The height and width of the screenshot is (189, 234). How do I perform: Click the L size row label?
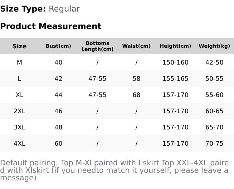[x=19, y=79]
